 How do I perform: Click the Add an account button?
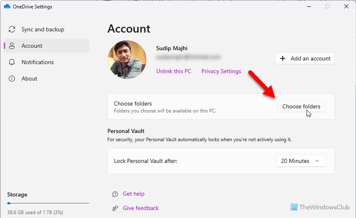click(x=305, y=59)
